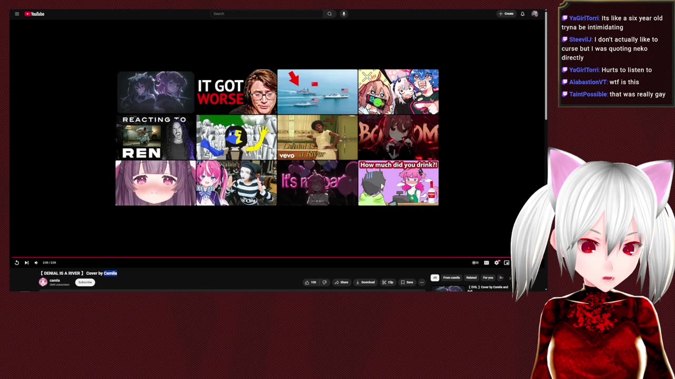Mute the video volume
This screenshot has height=379, width=675.
(36, 263)
